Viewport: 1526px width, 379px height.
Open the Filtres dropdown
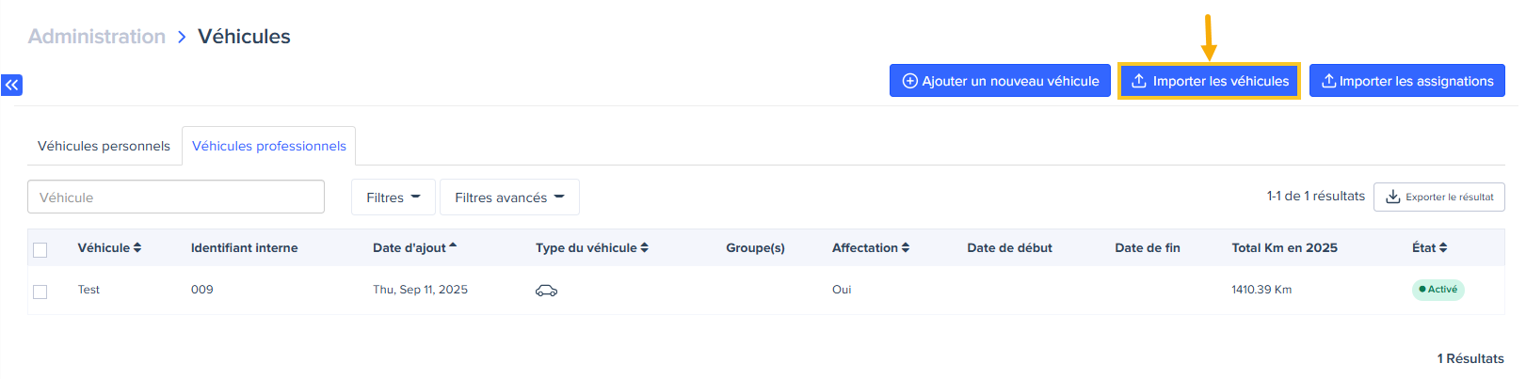(393, 197)
